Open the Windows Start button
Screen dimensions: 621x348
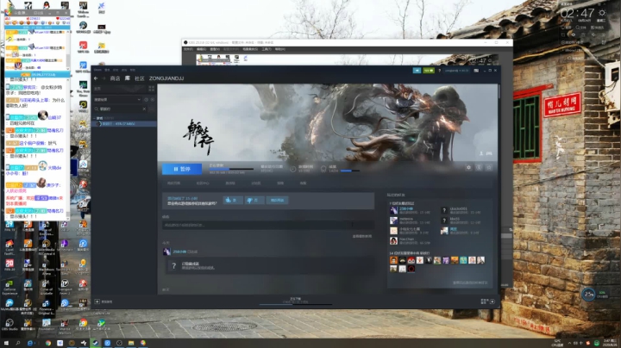click(6, 343)
